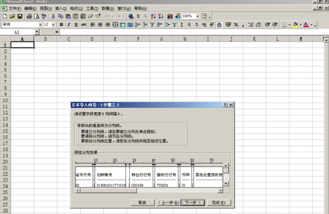
Task: Go back with 上一步 button
Action: point(168,202)
